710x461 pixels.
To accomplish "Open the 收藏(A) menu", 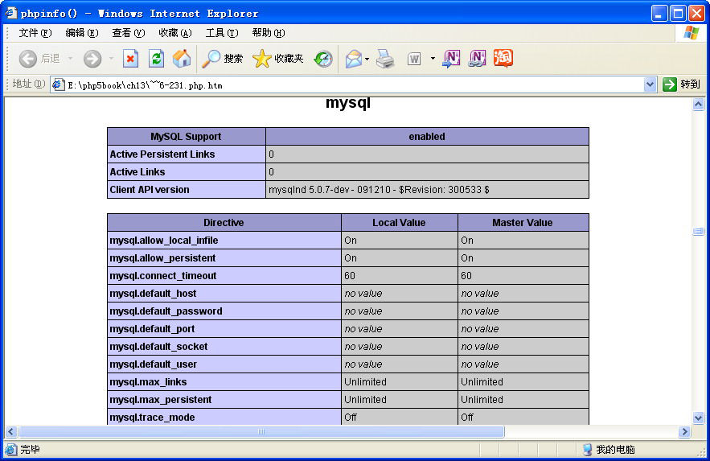I will coord(175,33).
